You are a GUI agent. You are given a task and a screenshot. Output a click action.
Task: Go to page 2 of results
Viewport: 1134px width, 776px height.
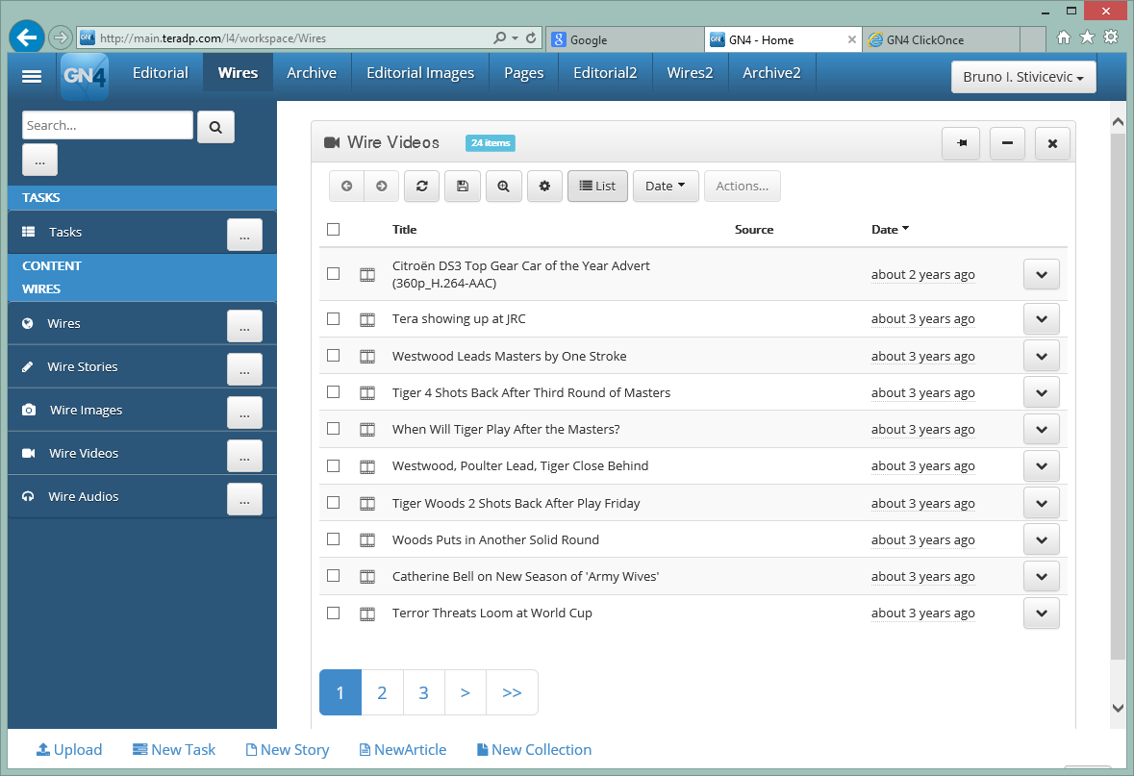click(382, 693)
